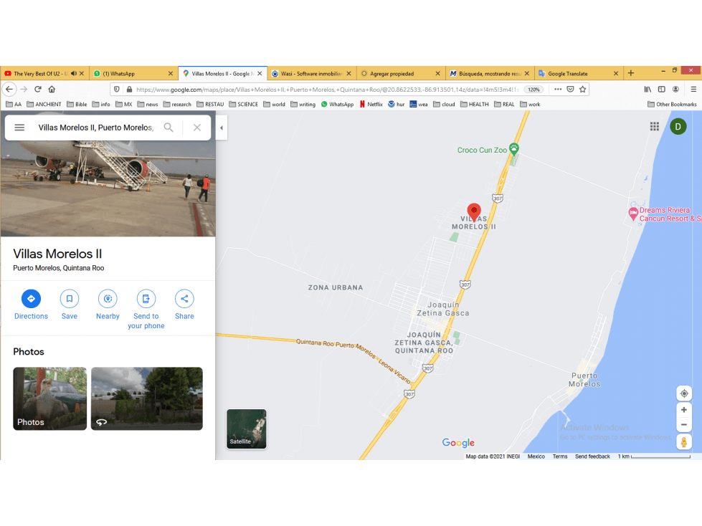
Task: Open the Bible bookmarks folder
Action: tap(77, 104)
